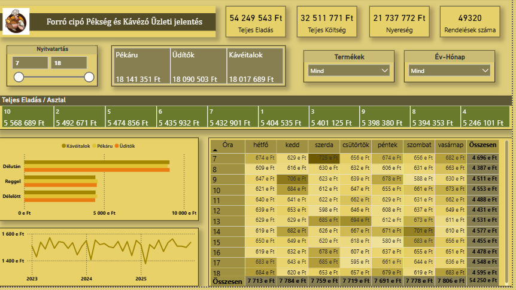Click the Délután orange Üdítők bar
516x290 pixels.
[x=97, y=170]
